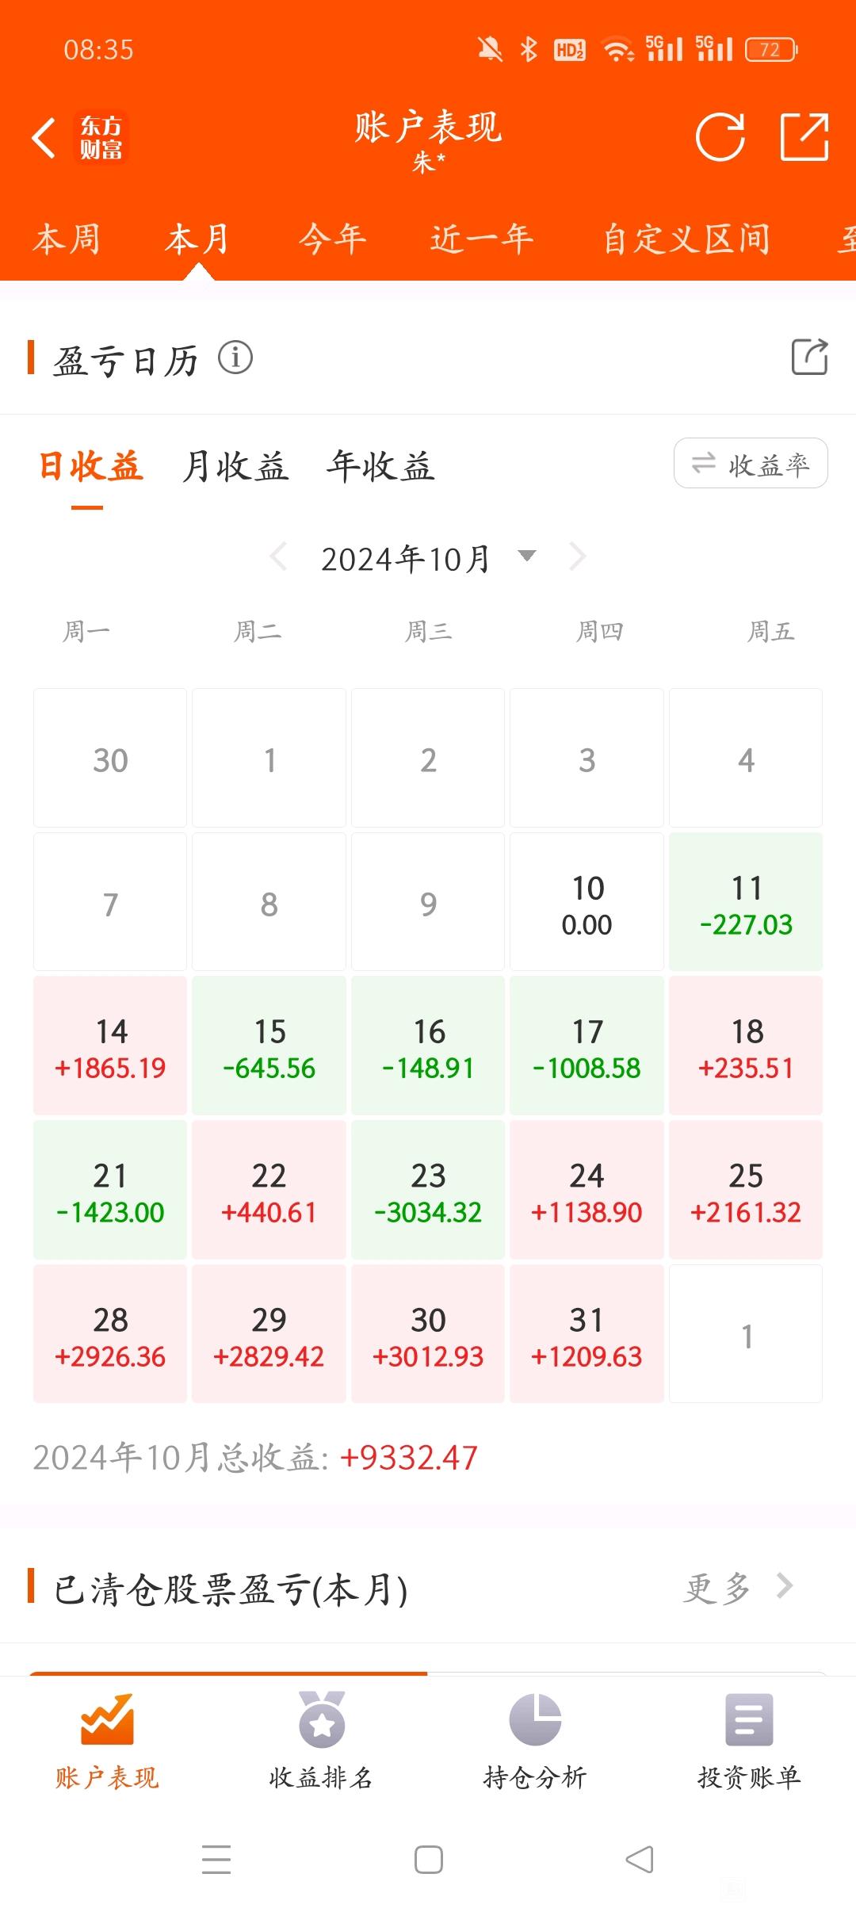Select the 今年 tab
The image size is (856, 1912).
point(332,239)
